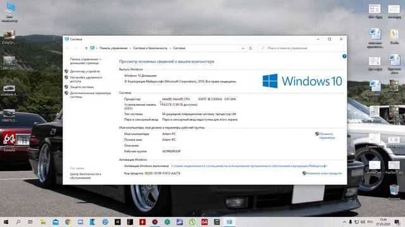Click the Windows 10 logo

coord(302,81)
